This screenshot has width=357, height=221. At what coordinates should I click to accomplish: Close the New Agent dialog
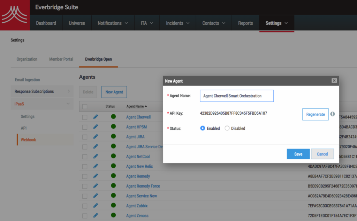[334, 81]
